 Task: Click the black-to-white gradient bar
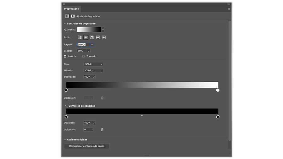[142, 85]
